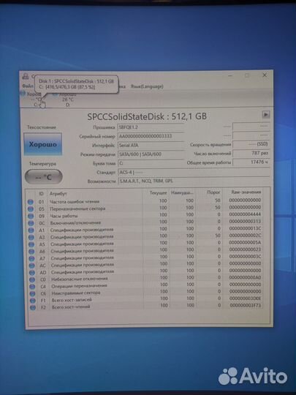Click status circle for attribute A7
The height and width of the screenshot is (395, 296).
tap(31, 258)
